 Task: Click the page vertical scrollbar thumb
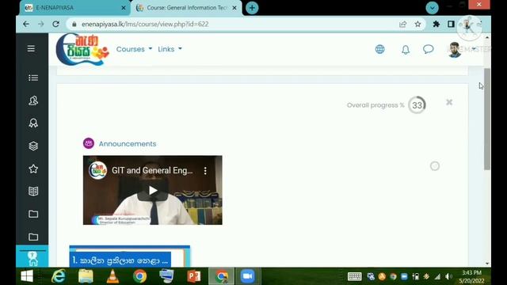(487, 119)
